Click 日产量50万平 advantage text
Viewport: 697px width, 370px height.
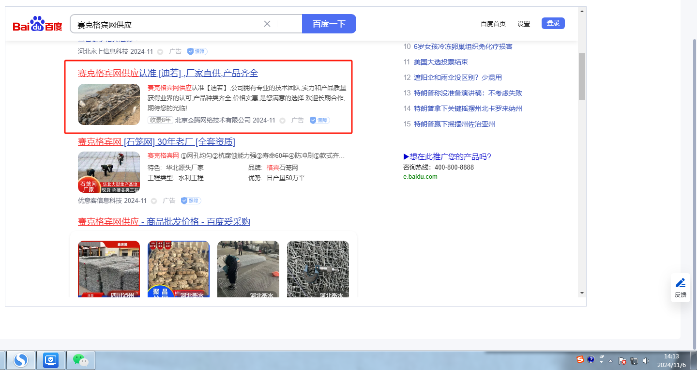pos(286,178)
